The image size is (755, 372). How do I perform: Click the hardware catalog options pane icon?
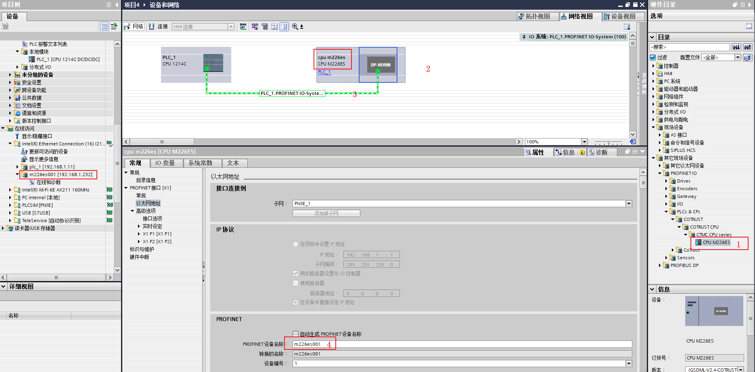pyautogui.click(x=749, y=26)
